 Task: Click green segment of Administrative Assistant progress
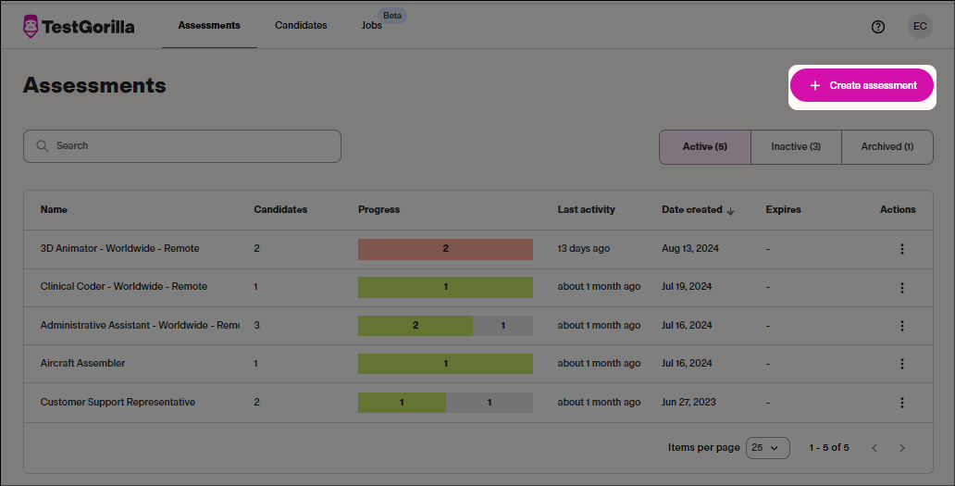pyautogui.click(x=415, y=326)
